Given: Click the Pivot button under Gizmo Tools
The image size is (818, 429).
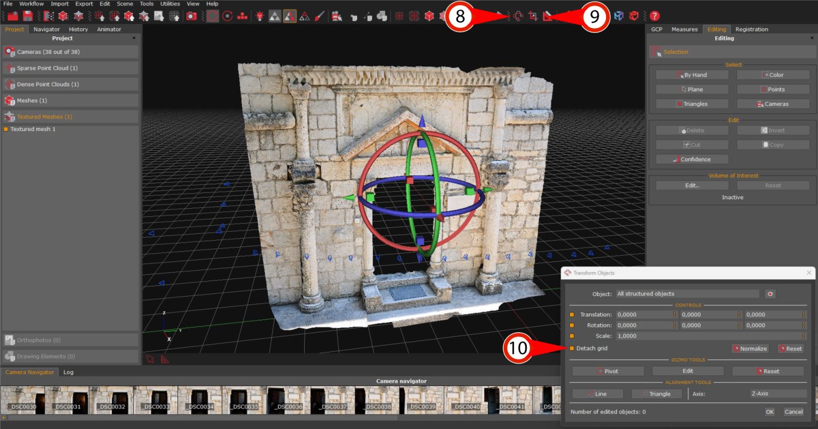Looking at the screenshot, I should 607,371.
